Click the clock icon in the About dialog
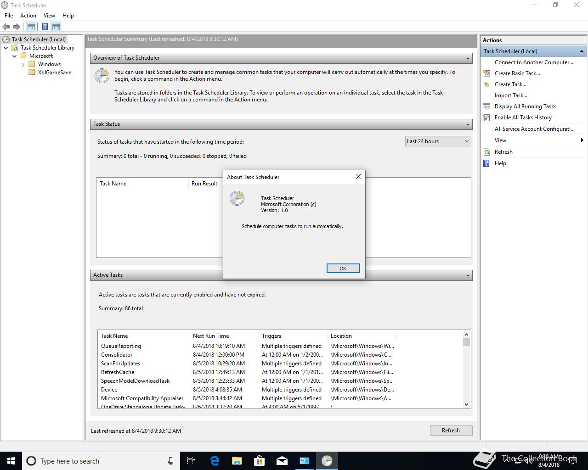Screen dimensions: 588x470 pos(237,198)
